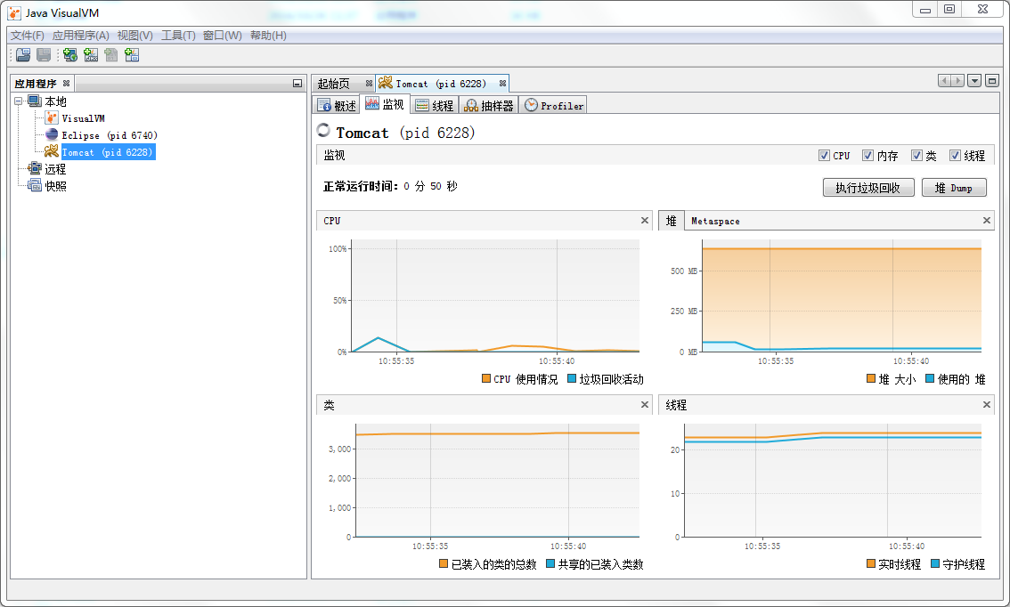This screenshot has width=1010, height=607.
Task: Click the 共享的已装入类数 legend swatch
Action: [x=550, y=564]
